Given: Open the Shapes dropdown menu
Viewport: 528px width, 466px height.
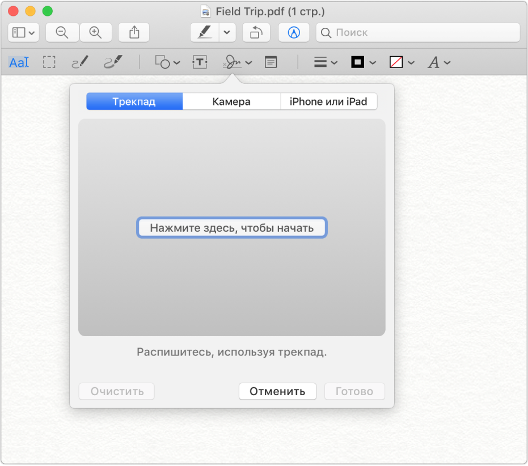Looking at the screenshot, I should point(167,62).
